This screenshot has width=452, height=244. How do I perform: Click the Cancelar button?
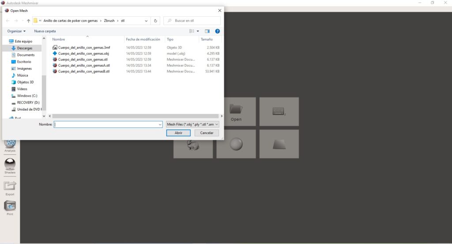[x=207, y=133]
